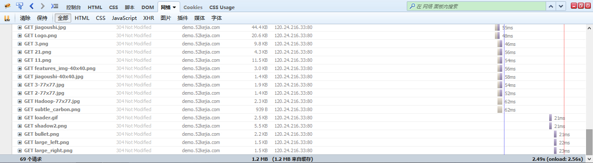Click the 55ms timeline bar for jiagoushi.jpg
This screenshot has height=163, width=593.
point(497,28)
